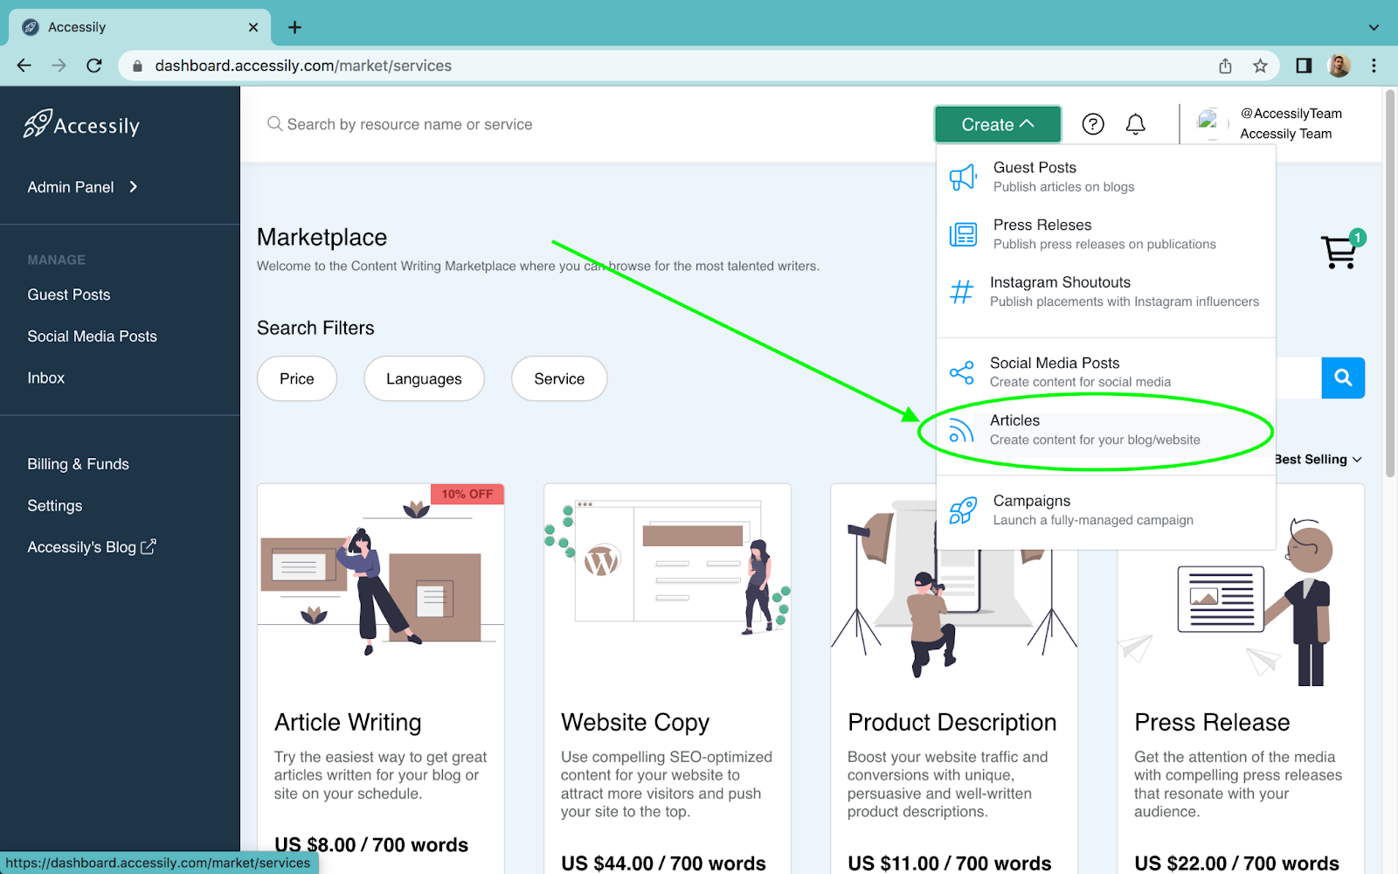Viewport: 1398px width, 874px height.
Task: Reload the current page
Action: pos(94,66)
